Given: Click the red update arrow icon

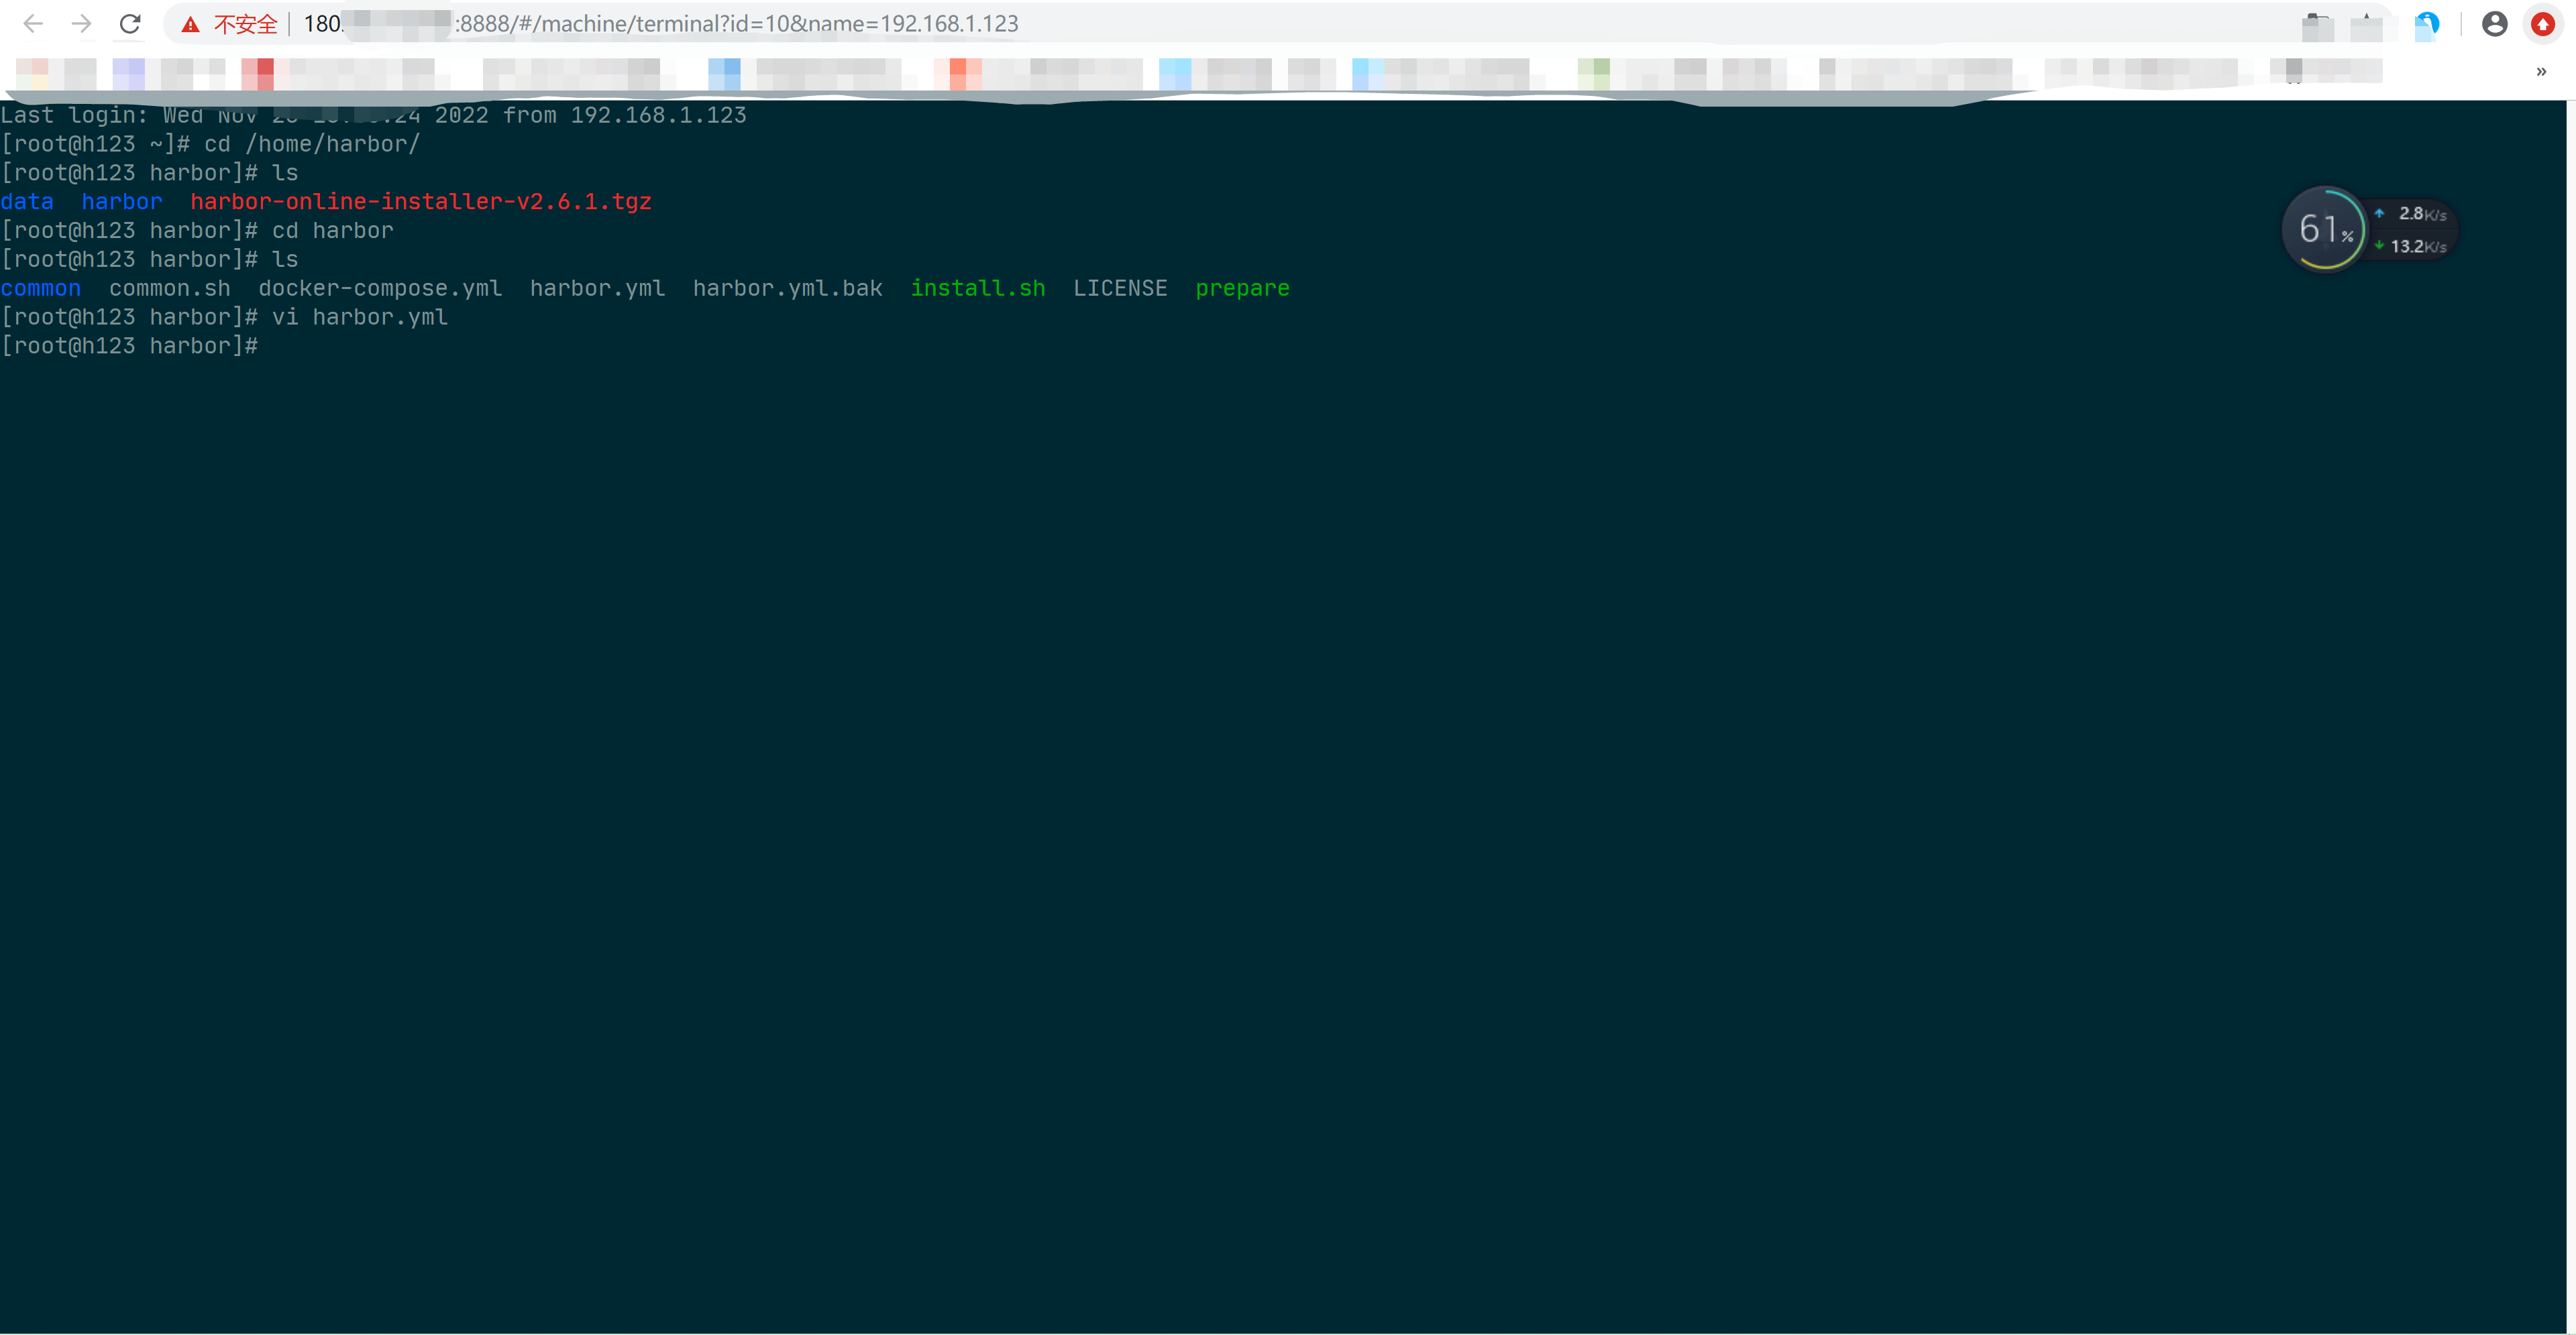Looking at the screenshot, I should point(2542,24).
